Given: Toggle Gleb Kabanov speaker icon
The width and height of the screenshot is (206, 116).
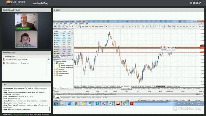Looking at the screenshot, I should click(x=49, y=59).
